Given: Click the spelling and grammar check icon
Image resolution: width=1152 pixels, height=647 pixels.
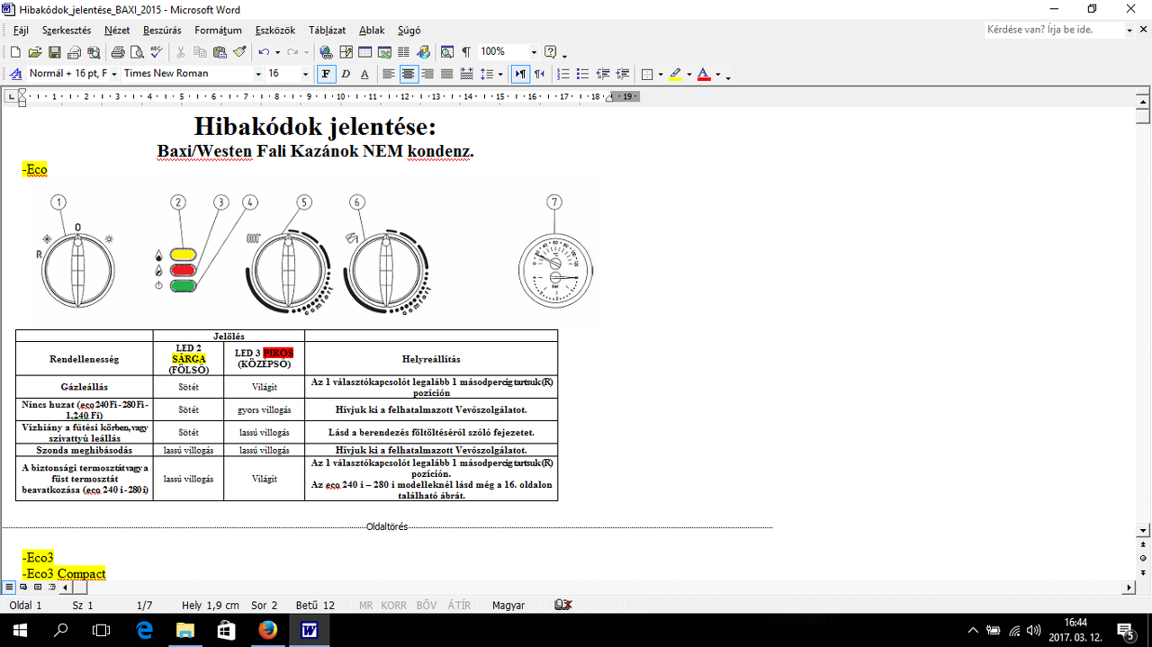Looking at the screenshot, I should pyautogui.click(x=157, y=52).
